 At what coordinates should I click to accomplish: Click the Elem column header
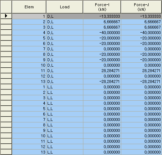coord(29,7)
